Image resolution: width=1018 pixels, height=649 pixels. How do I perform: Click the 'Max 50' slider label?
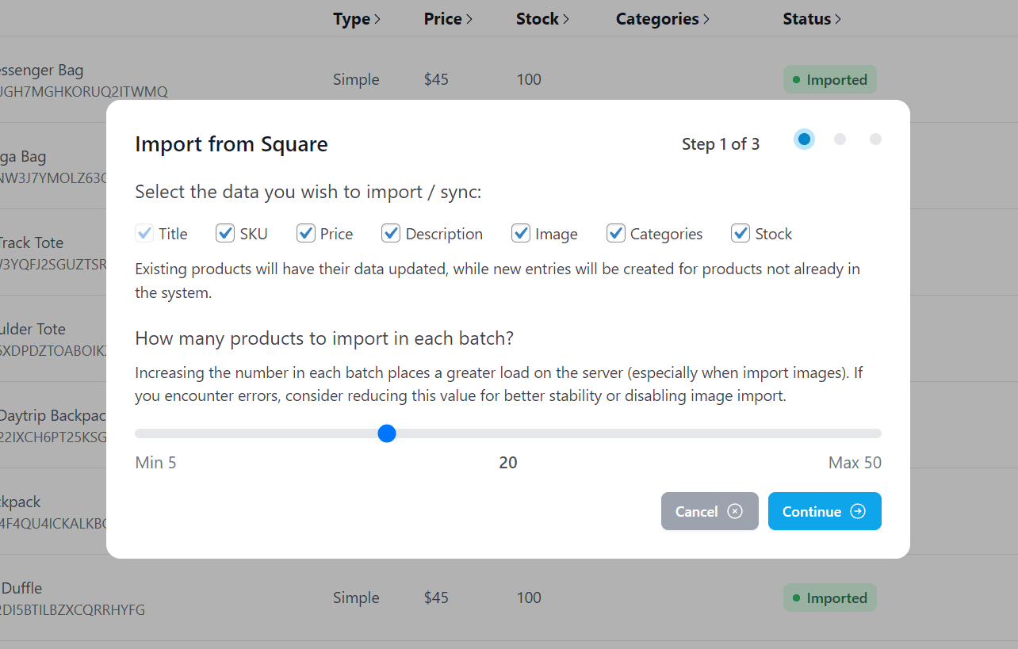pyautogui.click(x=855, y=463)
